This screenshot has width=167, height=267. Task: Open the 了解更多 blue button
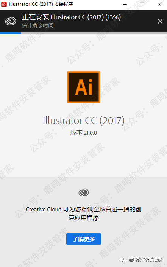click(84, 239)
